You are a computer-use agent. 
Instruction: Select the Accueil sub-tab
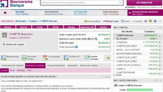pyautogui.click(x=4, y=71)
